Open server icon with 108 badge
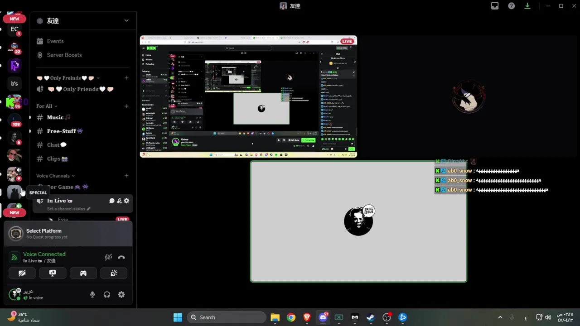 [x=14, y=120]
